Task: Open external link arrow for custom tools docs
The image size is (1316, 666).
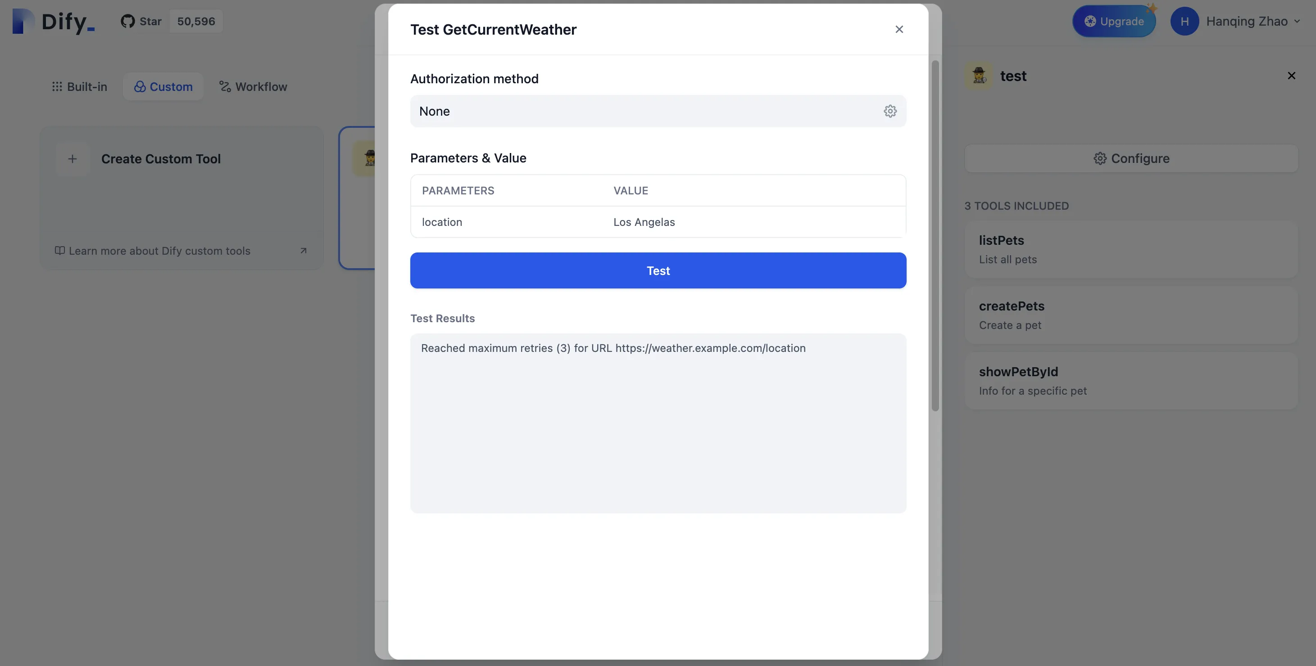Action: [x=304, y=251]
